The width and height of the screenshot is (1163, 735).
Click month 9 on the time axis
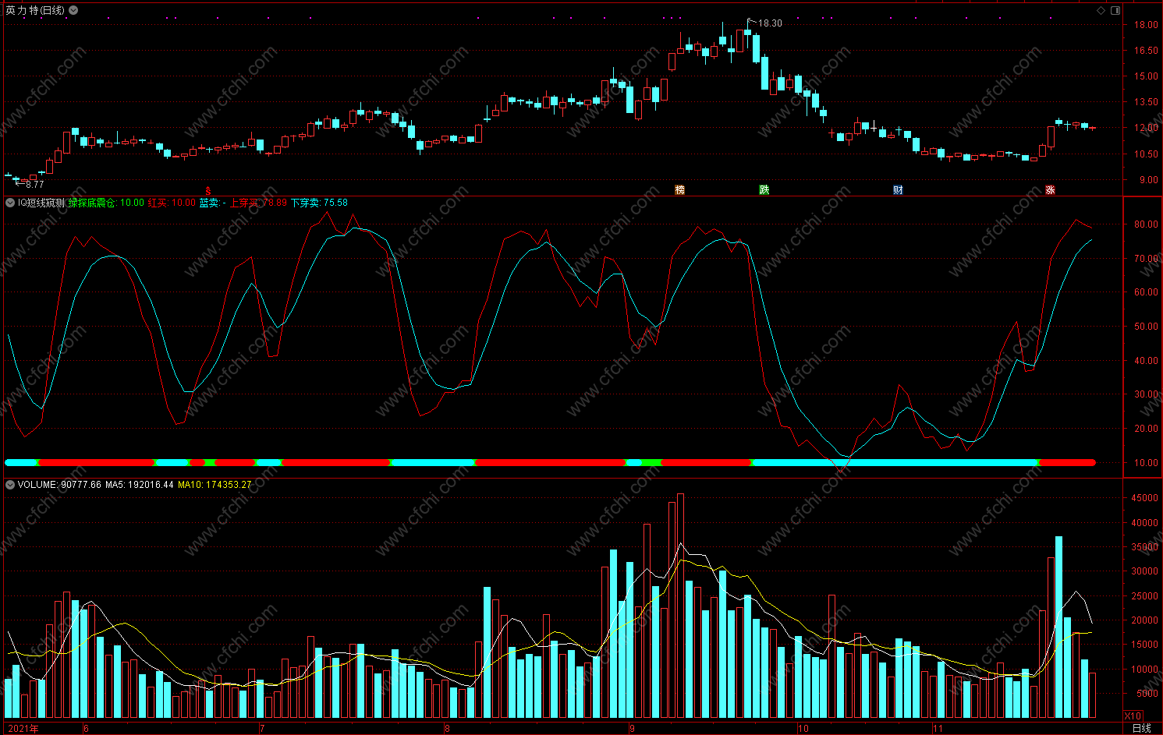point(632,729)
